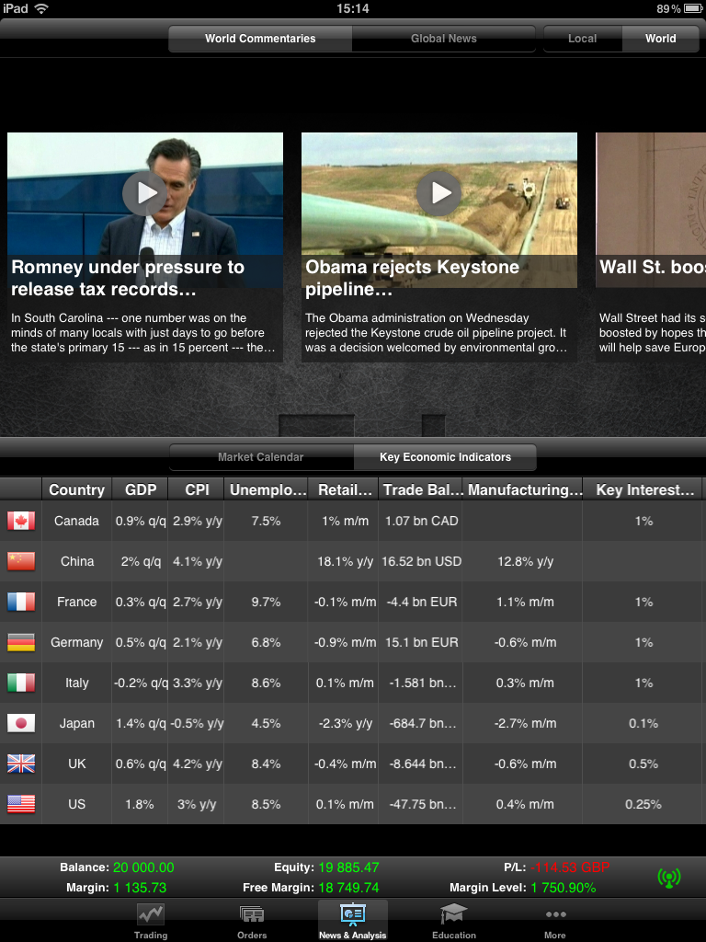Tap the Italy flag icon
Image resolution: width=706 pixels, height=942 pixels.
click(21, 683)
